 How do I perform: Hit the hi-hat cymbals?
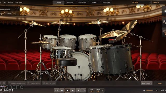point(41,43)
